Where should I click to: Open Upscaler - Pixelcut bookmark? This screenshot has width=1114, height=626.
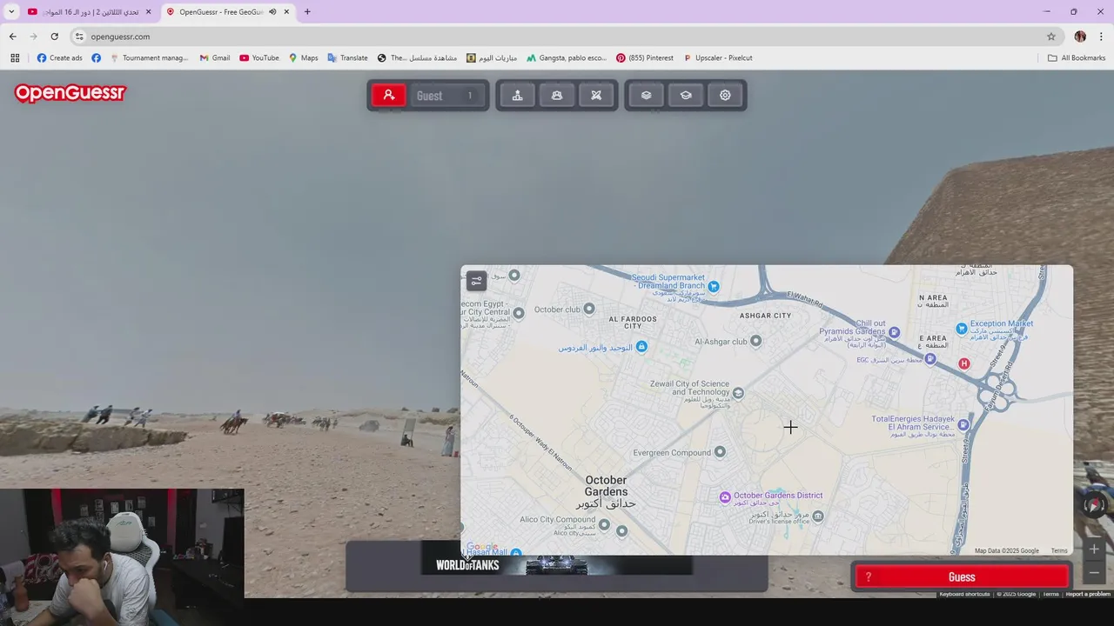[717, 58]
